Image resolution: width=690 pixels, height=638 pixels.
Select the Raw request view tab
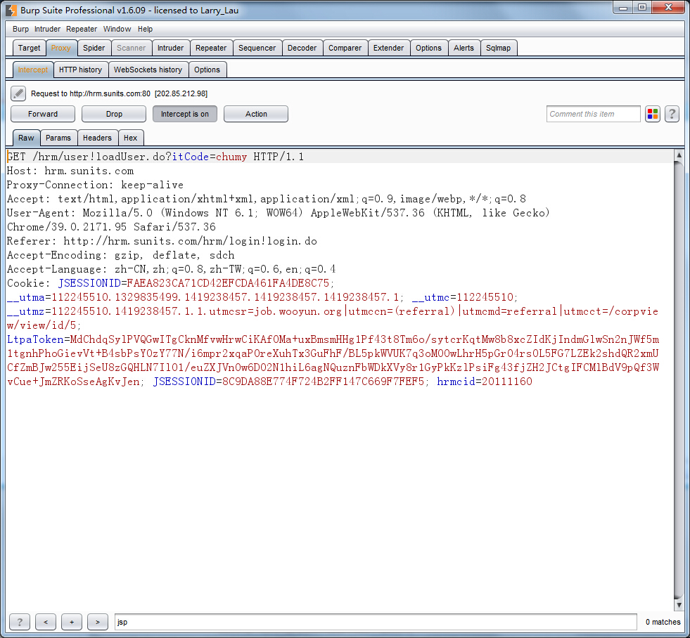point(27,138)
